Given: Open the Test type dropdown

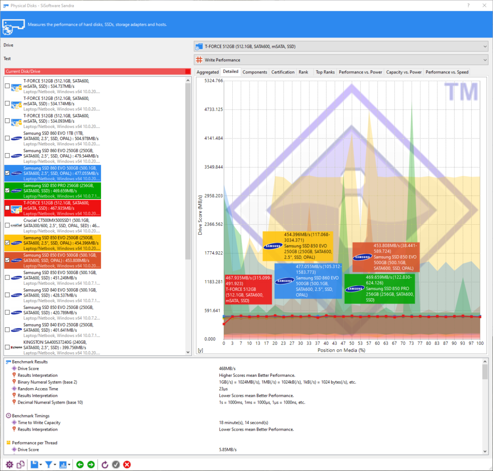Looking at the screenshot, I should coord(342,60).
